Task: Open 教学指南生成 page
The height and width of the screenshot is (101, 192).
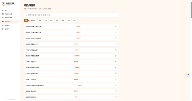Action: point(10,14)
